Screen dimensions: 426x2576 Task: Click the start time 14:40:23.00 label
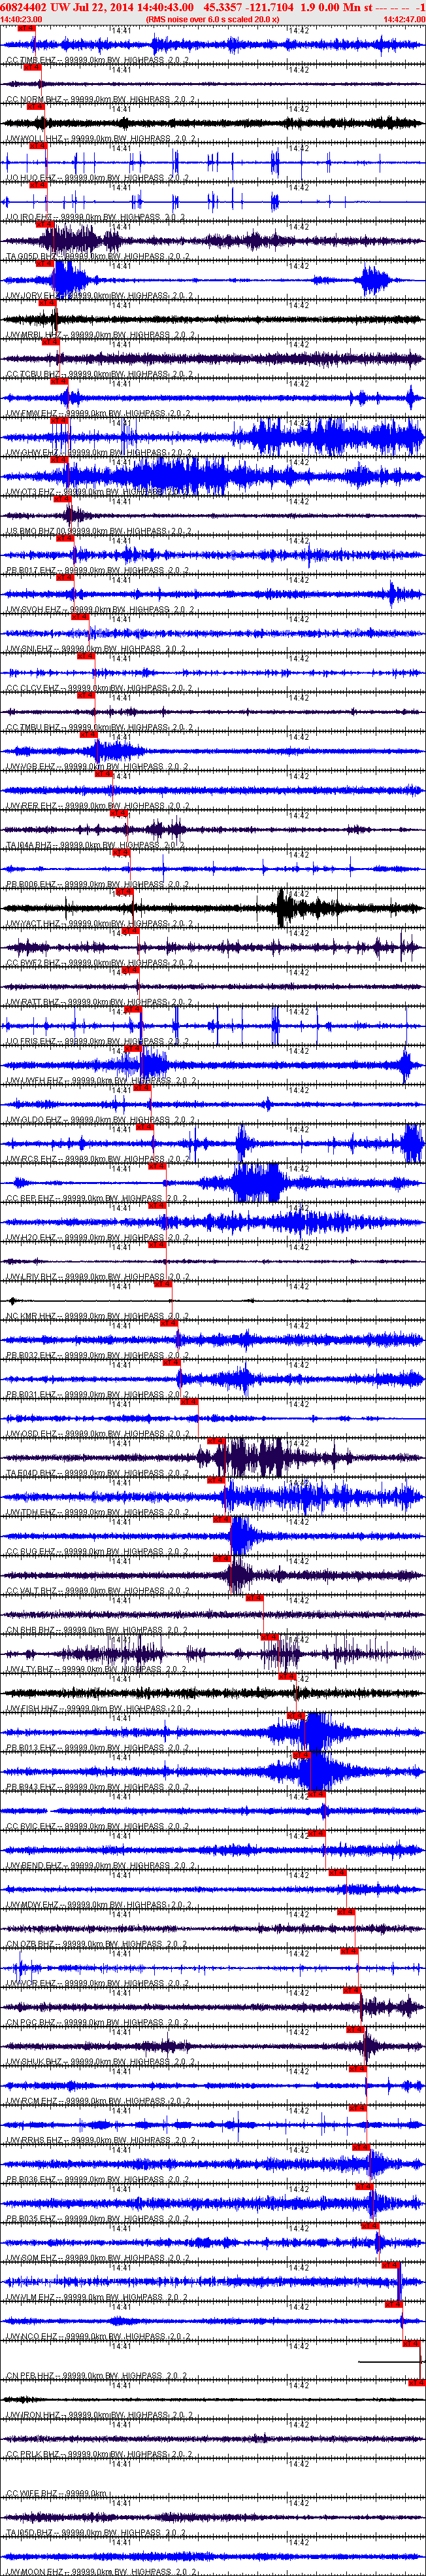[21, 19]
